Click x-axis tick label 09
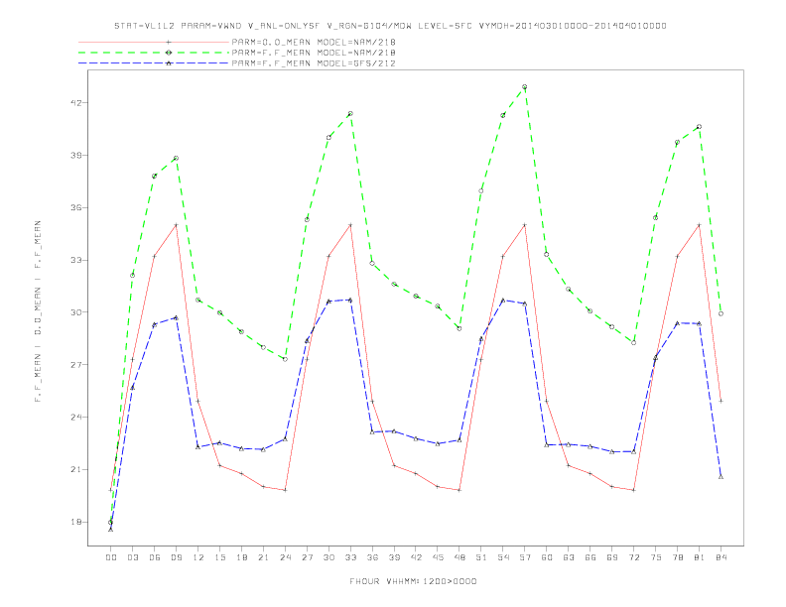This screenshot has height=607, width=786. tap(176, 557)
